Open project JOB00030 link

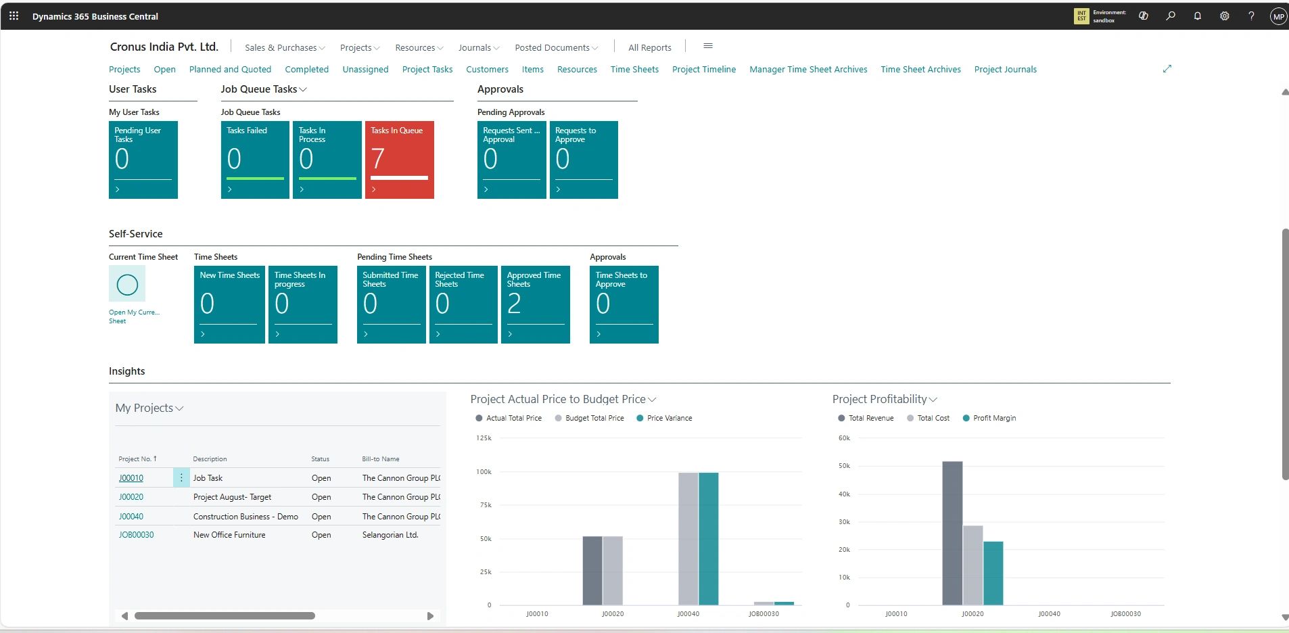[x=136, y=534]
